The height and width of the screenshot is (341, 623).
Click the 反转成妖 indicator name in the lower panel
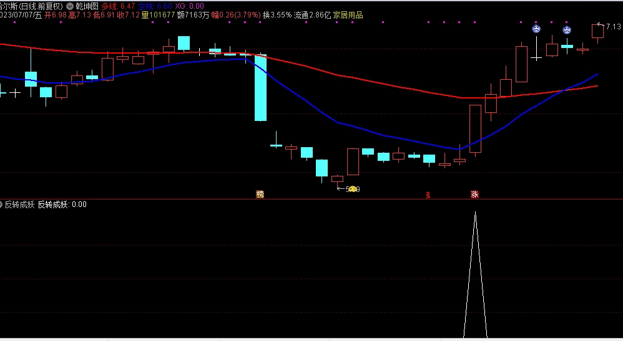pyautogui.click(x=19, y=204)
